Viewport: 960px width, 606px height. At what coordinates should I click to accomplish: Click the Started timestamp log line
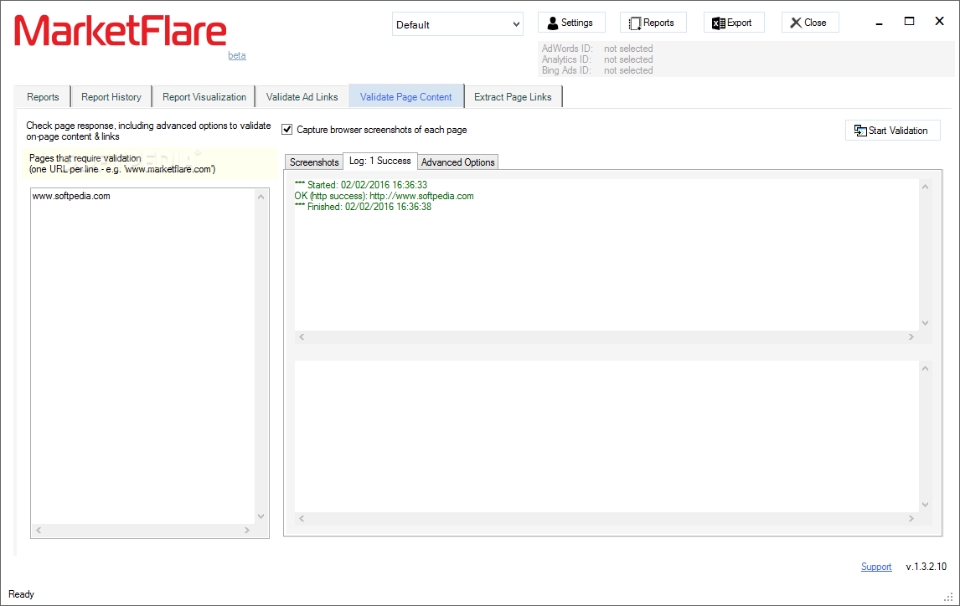pyautogui.click(x=360, y=185)
